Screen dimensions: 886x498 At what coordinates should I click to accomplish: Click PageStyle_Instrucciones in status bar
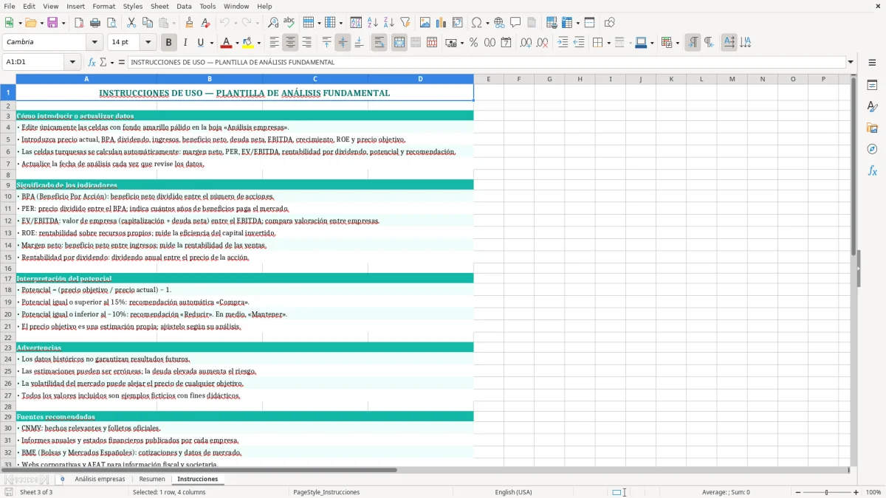(326, 492)
